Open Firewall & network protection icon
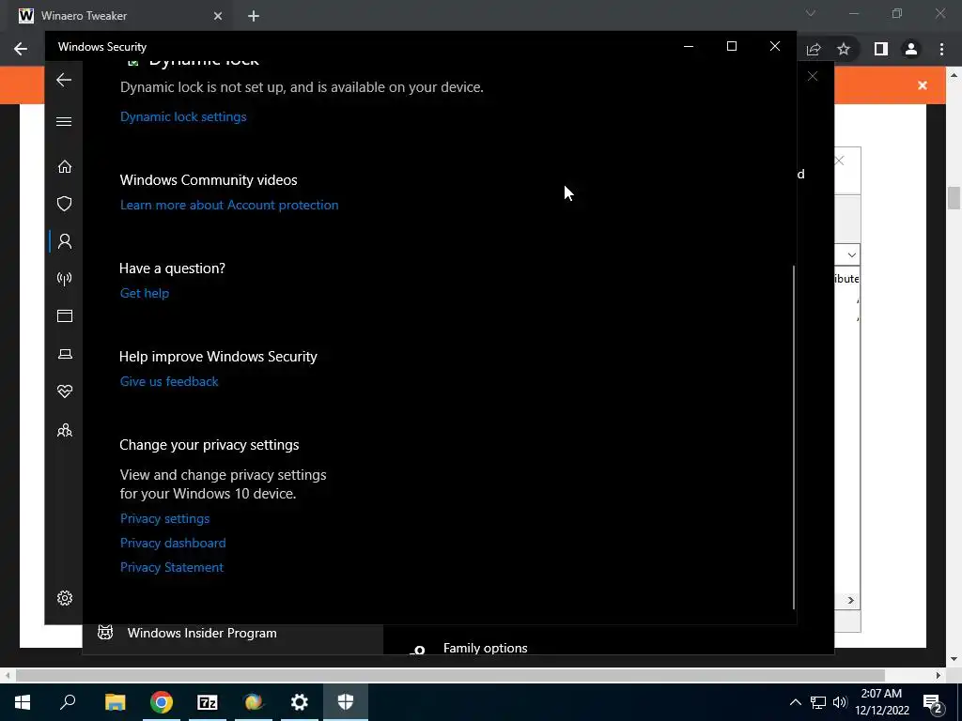Viewport: 962px width, 721px height. click(x=65, y=279)
